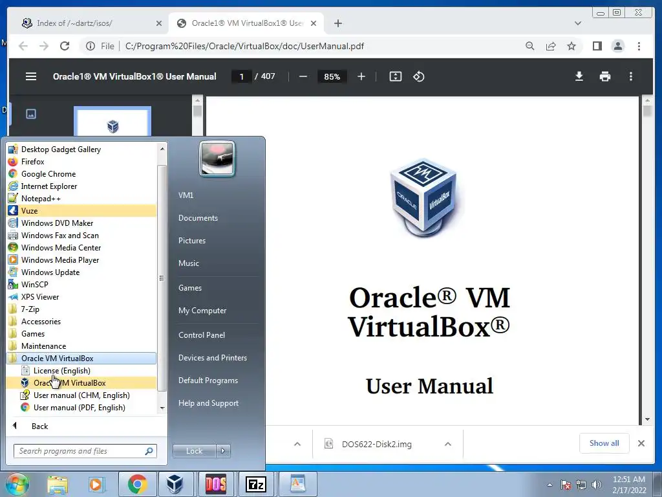Viewport: 662px width, 497px height.
Task: Open Help and Support
Action: coord(208,403)
